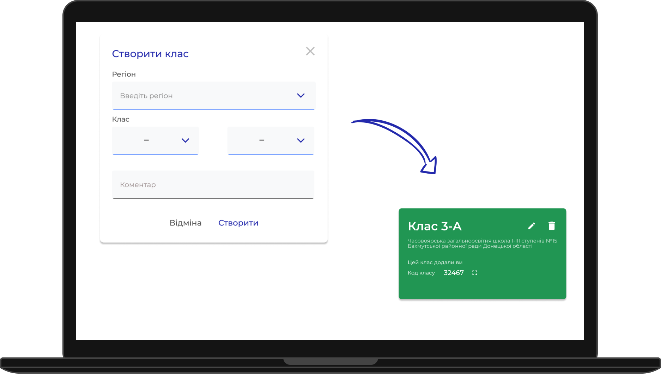This screenshot has height=374, width=661.
Task: Click the Створити button
Action: click(238, 223)
